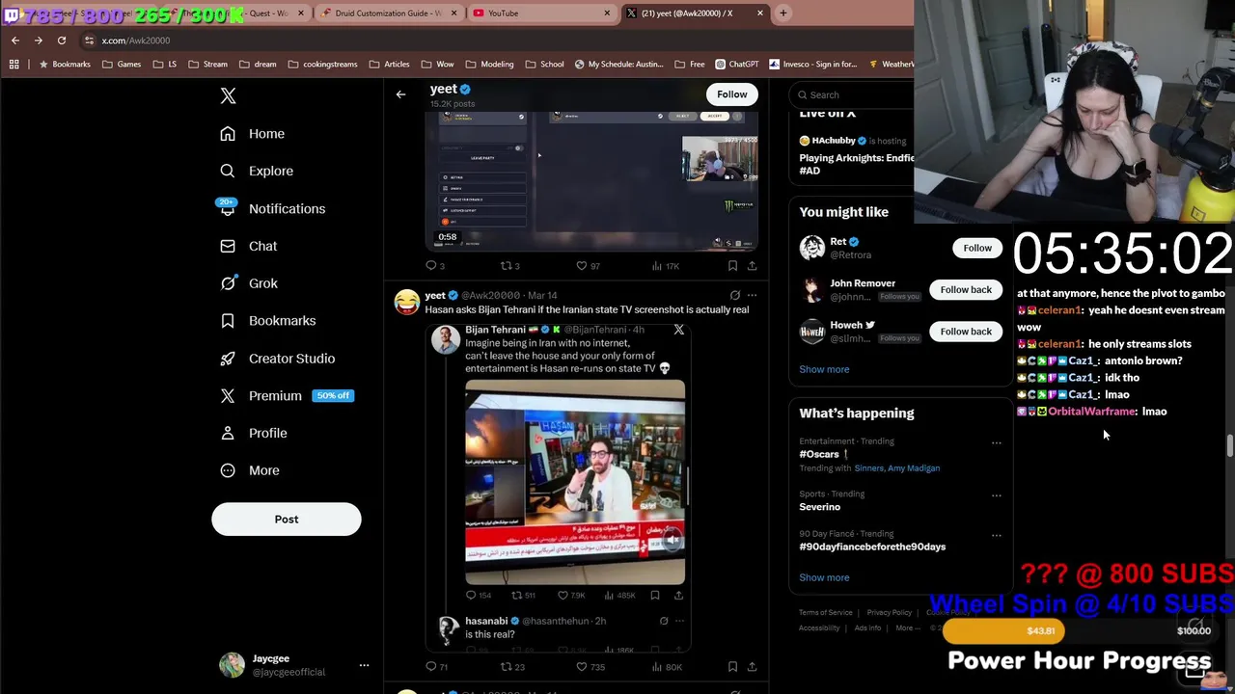Show more trending topics
The height and width of the screenshot is (694, 1235).
[824, 577]
